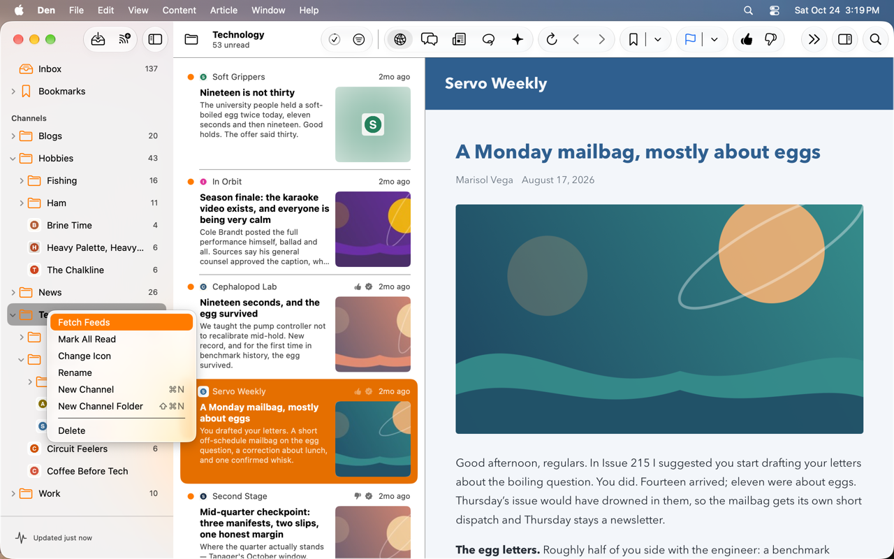Click the activity pulse icon by Updated just now
894x559 pixels.
(21, 538)
